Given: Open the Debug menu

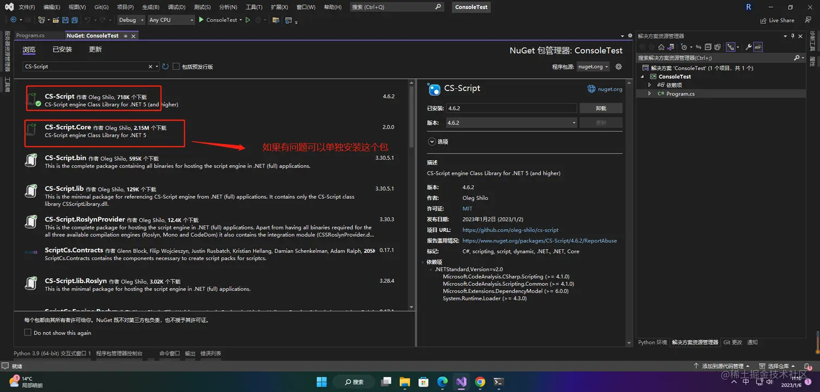Looking at the screenshot, I should [176, 7].
